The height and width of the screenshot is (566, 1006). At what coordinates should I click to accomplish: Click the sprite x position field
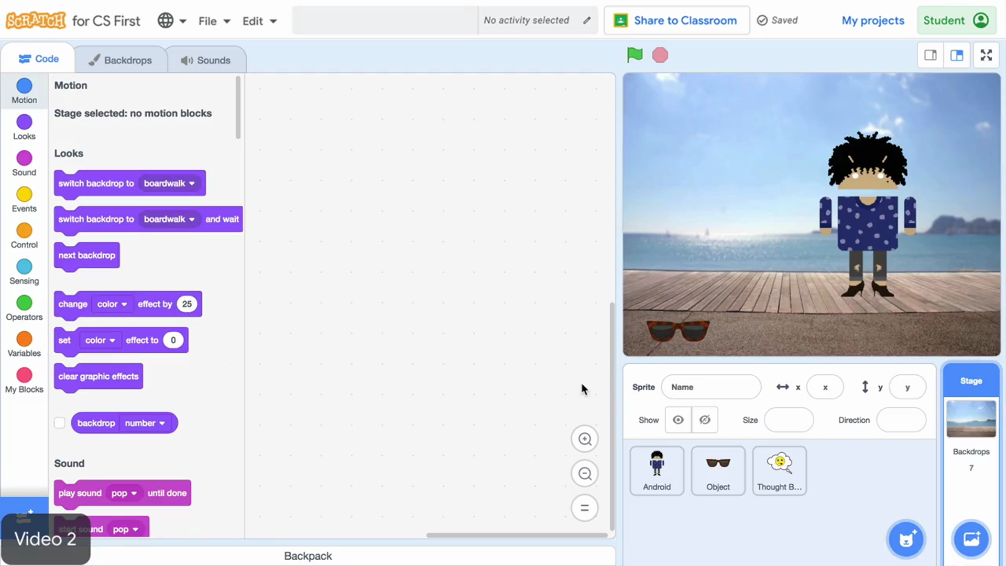(825, 387)
